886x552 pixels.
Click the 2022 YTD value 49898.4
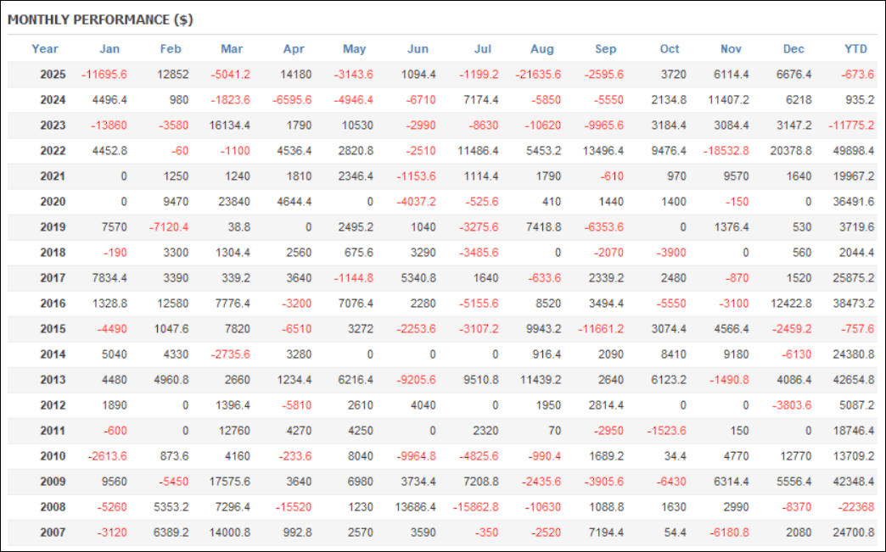(x=850, y=151)
